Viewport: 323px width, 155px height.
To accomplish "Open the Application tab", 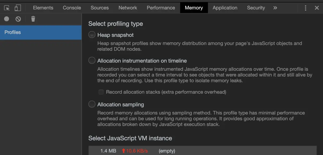I will 225,8.
